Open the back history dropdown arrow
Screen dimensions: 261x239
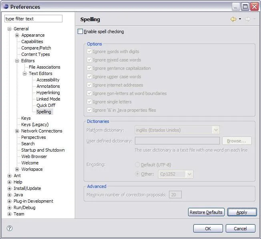coord(240,19)
